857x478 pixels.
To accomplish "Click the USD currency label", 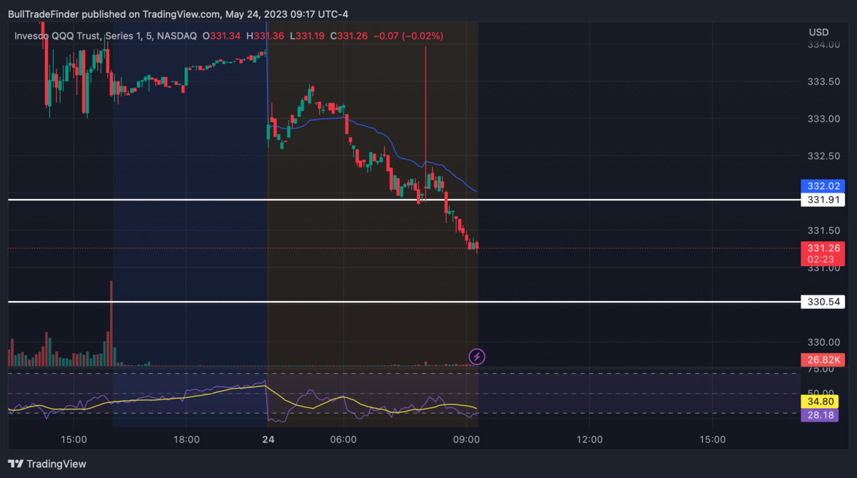I will click(x=818, y=32).
